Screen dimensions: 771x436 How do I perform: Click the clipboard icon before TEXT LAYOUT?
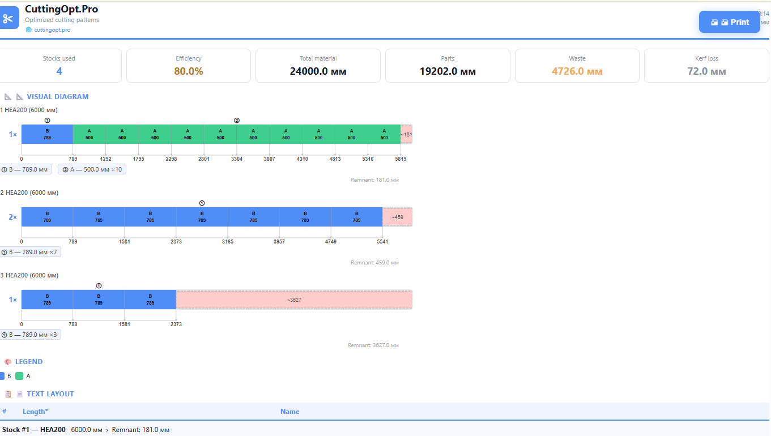coord(8,394)
